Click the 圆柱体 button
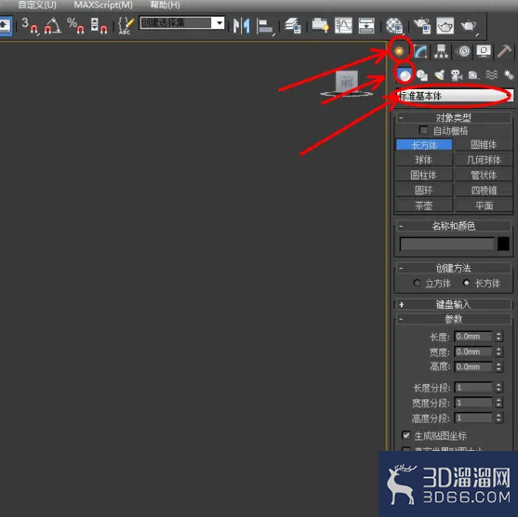 click(x=424, y=175)
